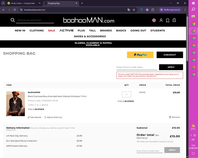Viewport: 198px width, 158px height.
Task: Open the TALL menu
Action: point(93,31)
